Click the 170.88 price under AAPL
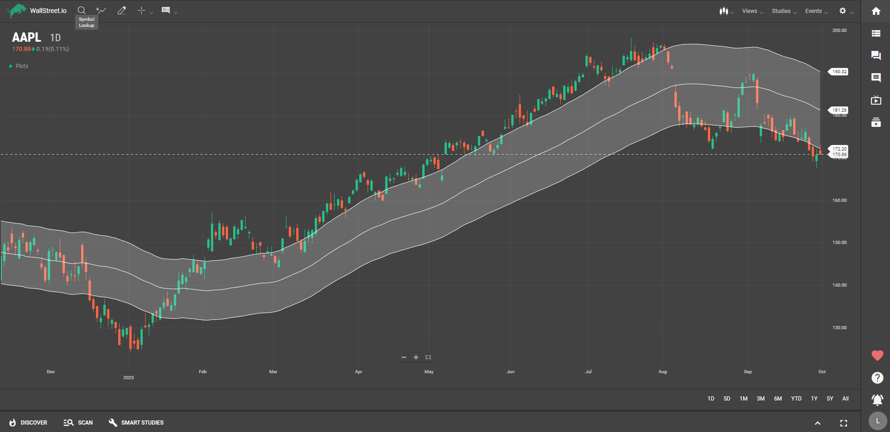This screenshot has height=432, width=890. [21, 49]
